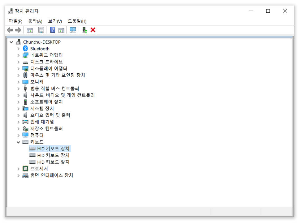The image size is (299, 224).
Task: Select the 컴퓨터 label
Action: click(x=37, y=135)
